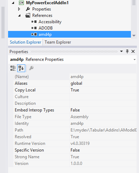Screen dimensions: 139x173
Task: Open the Properties window position dropdown arrow
Action: (121, 51)
